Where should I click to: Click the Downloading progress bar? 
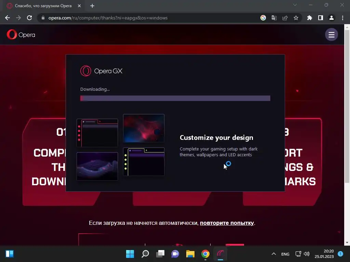175,98
